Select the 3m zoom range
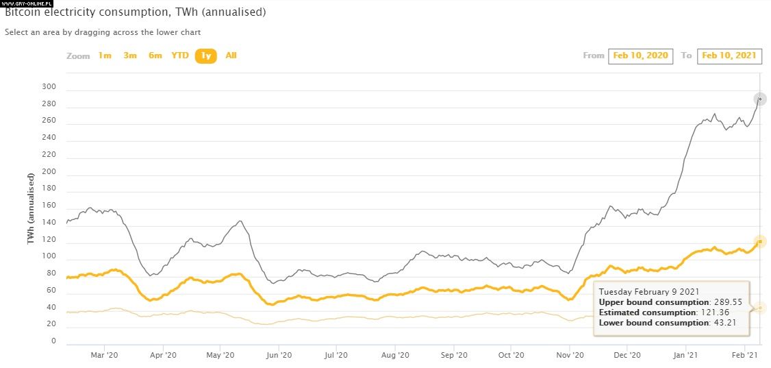This screenshot has width=771, height=368. 130,56
